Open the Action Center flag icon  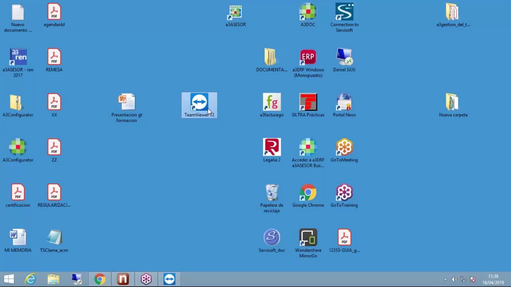point(473,279)
